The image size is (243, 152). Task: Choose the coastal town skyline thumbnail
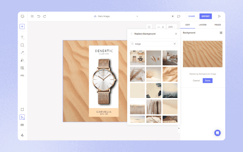(x=170, y=91)
